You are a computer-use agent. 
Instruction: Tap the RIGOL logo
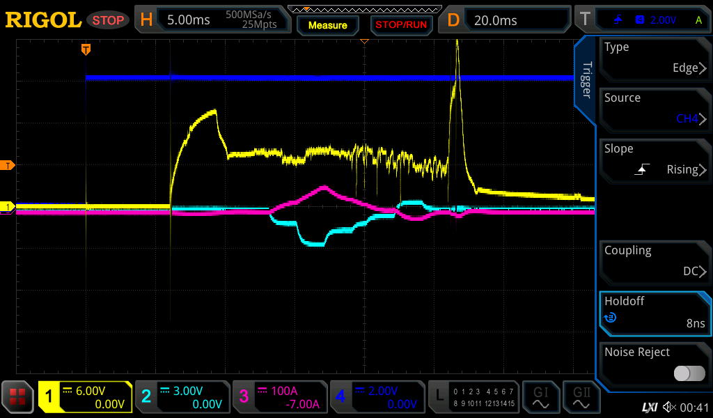pyautogui.click(x=43, y=20)
